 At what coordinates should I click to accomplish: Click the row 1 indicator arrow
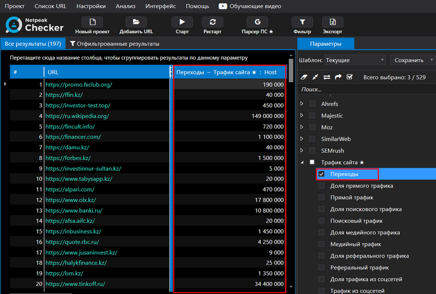[5, 84]
